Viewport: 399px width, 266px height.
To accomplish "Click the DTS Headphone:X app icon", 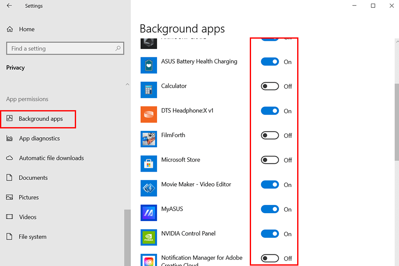I will pos(149,114).
